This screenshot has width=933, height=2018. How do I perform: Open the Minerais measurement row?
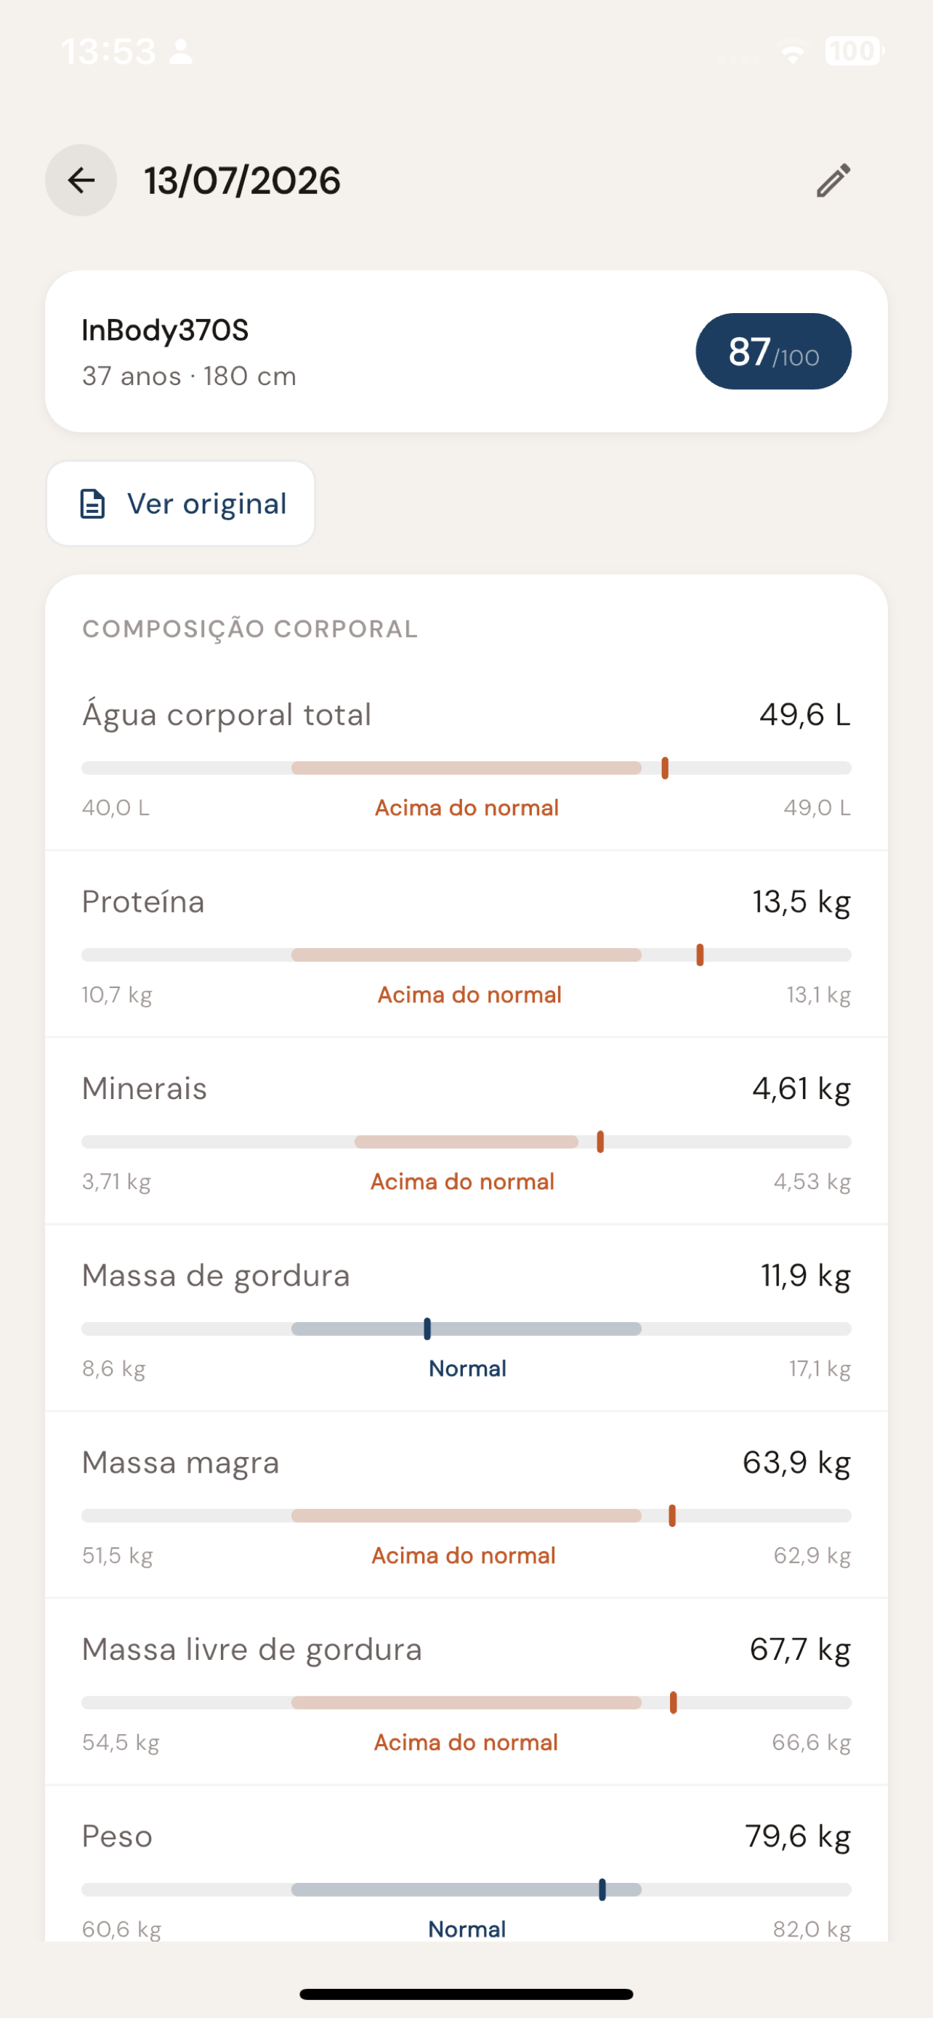click(x=466, y=1131)
